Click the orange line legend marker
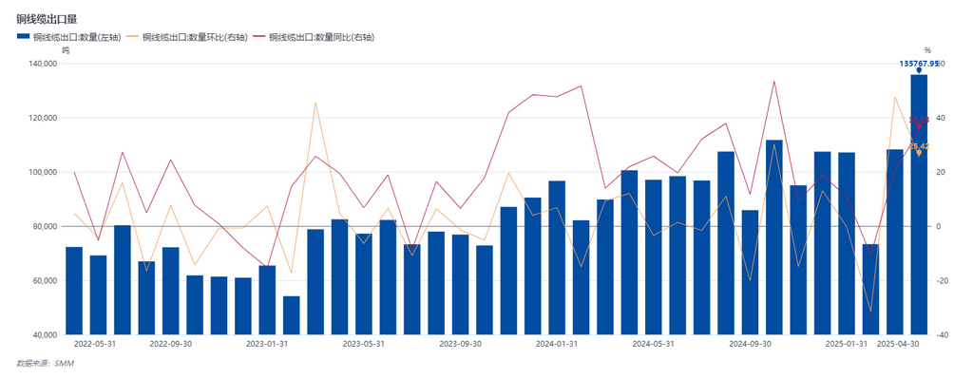The image size is (973, 379). 133,37
